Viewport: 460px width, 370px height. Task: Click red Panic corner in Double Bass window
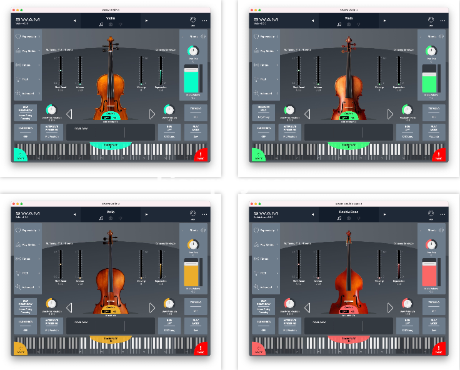click(x=439, y=349)
